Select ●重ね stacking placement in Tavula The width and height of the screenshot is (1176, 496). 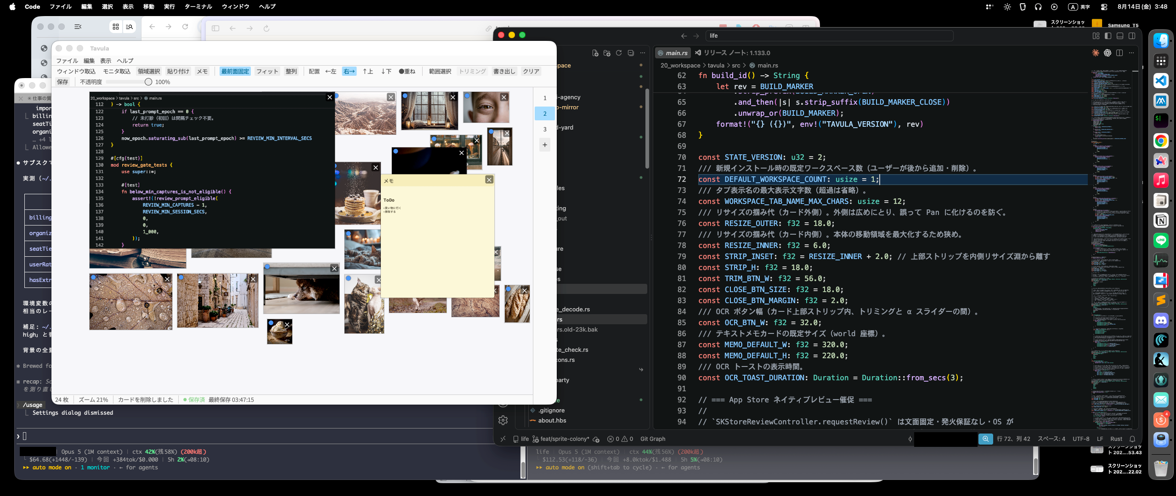pyautogui.click(x=407, y=71)
